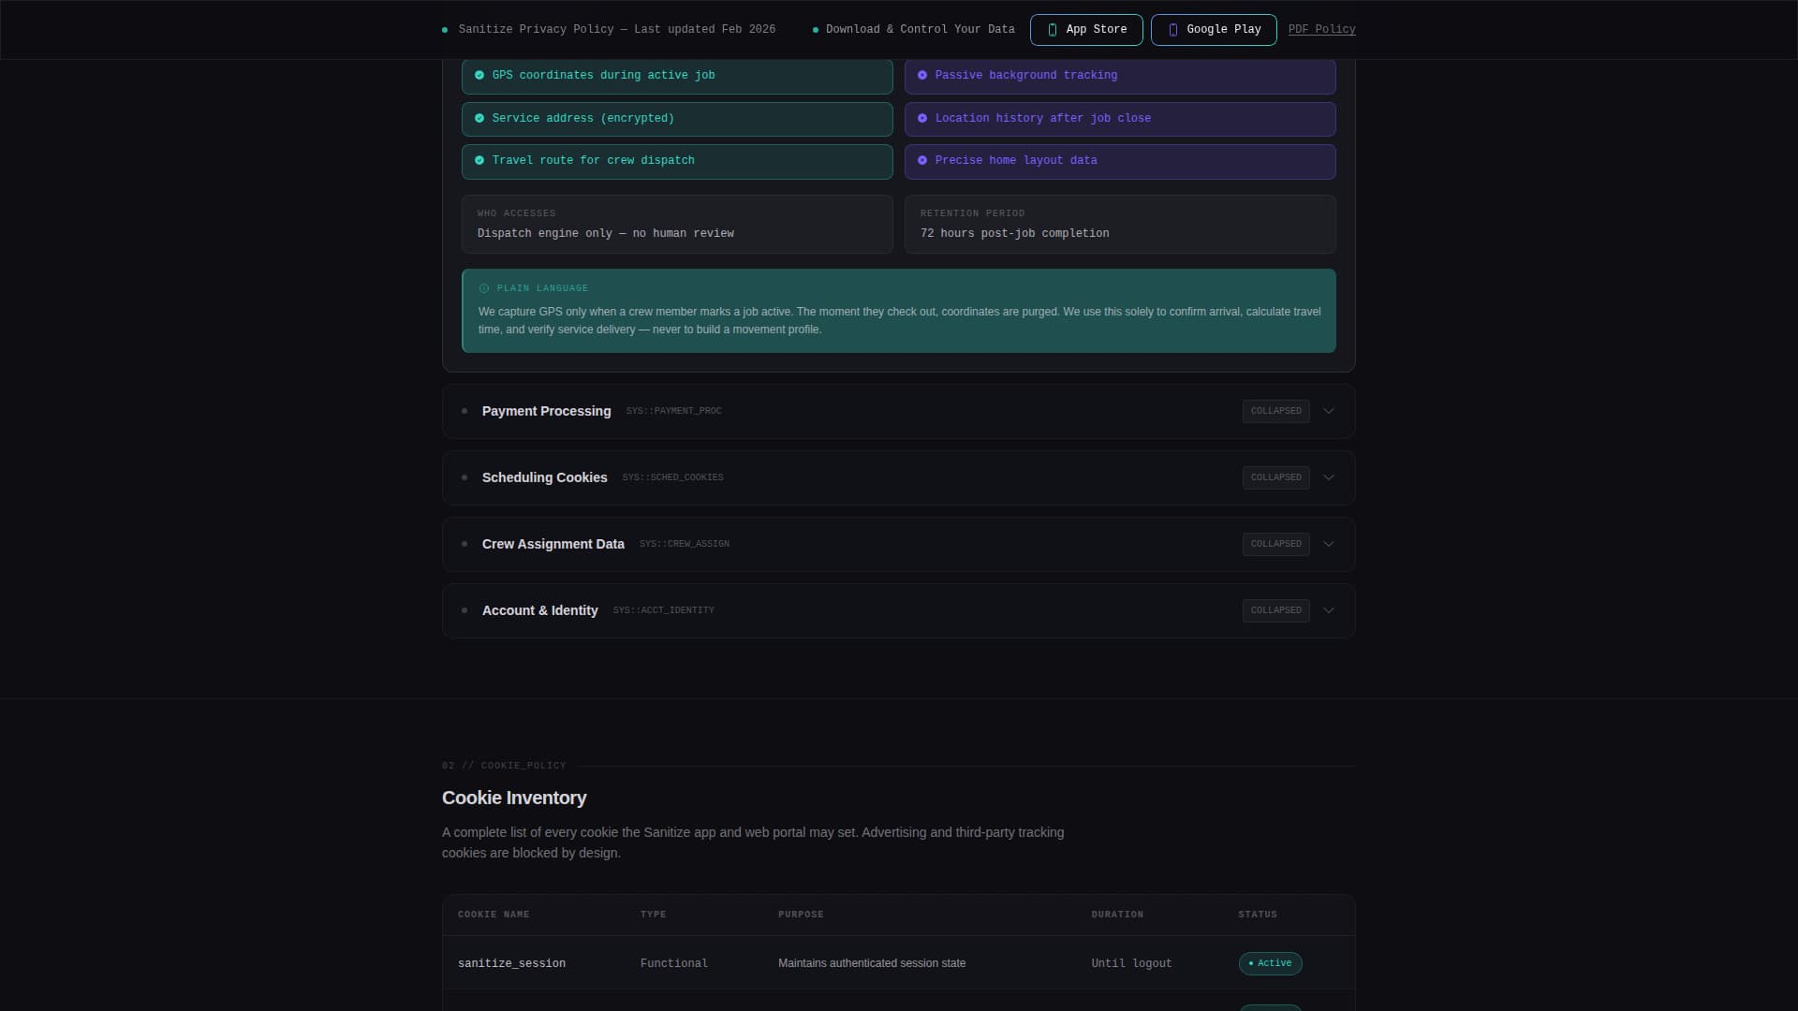Screen dimensions: 1798x1011
Task: Click COLLAPSED badge on Crew Assignment Data row
Action: (1275, 544)
